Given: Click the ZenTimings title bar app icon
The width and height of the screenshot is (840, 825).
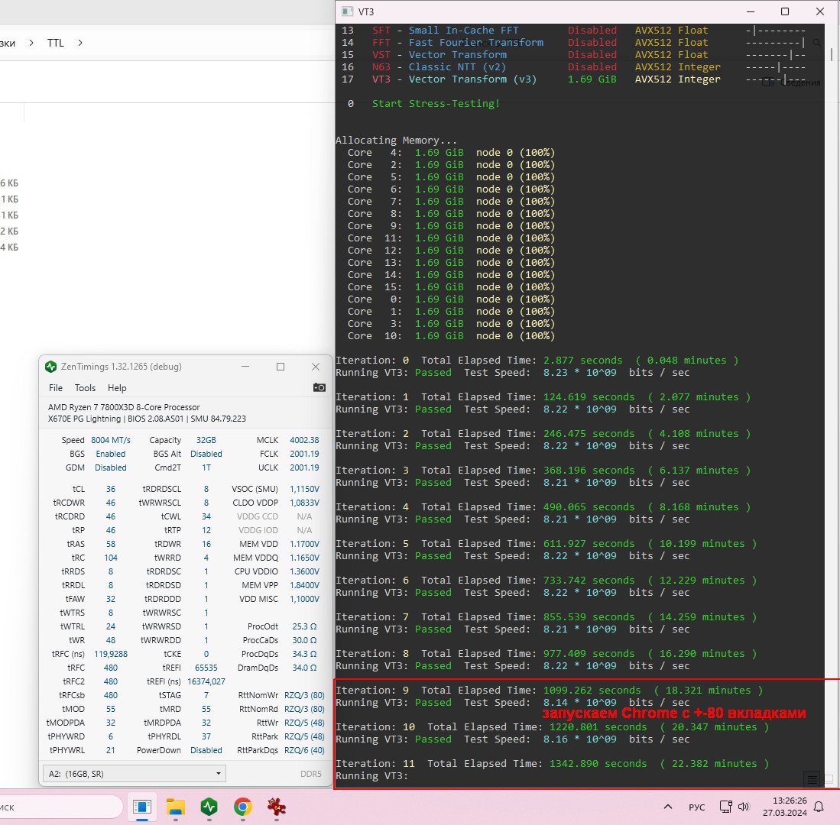Looking at the screenshot, I should point(51,367).
